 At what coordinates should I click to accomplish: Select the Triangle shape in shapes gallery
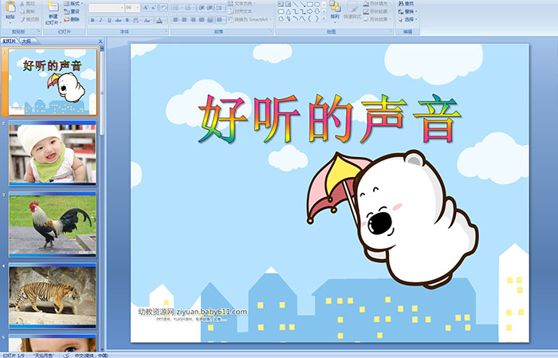pyautogui.click(x=288, y=11)
